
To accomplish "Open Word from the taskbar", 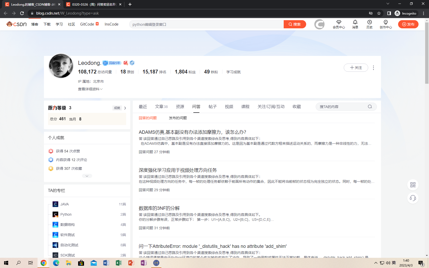I will pos(106,263).
